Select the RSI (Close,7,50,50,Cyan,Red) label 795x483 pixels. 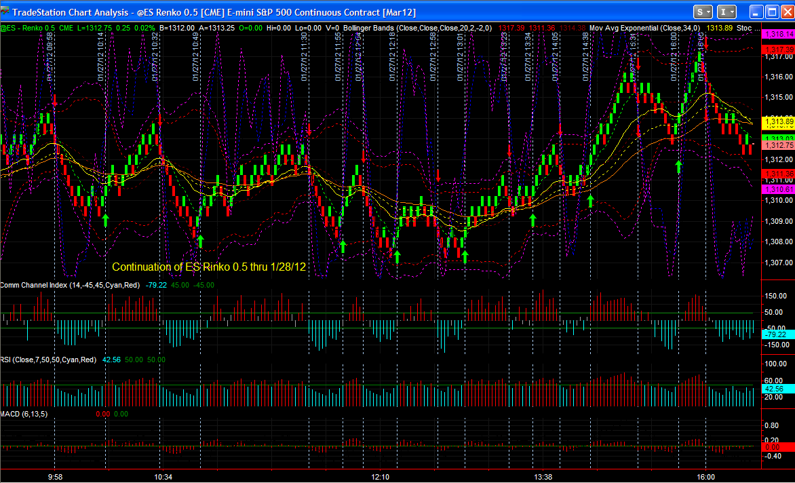[48, 360]
